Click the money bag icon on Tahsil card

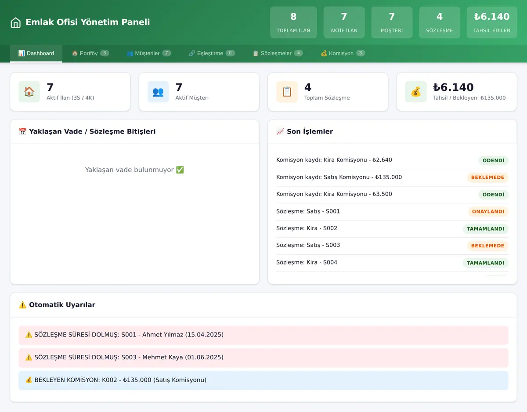pyautogui.click(x=416, y=92)
